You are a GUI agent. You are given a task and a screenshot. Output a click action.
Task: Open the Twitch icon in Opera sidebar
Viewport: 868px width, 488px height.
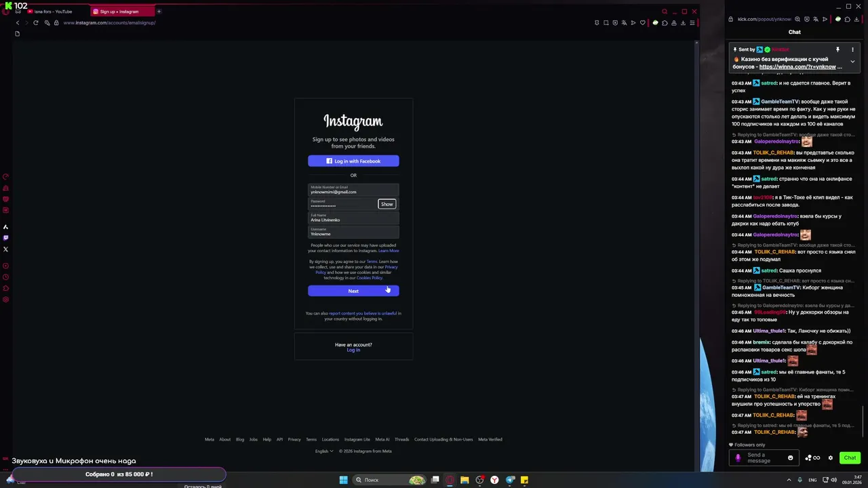coord(6,238)
